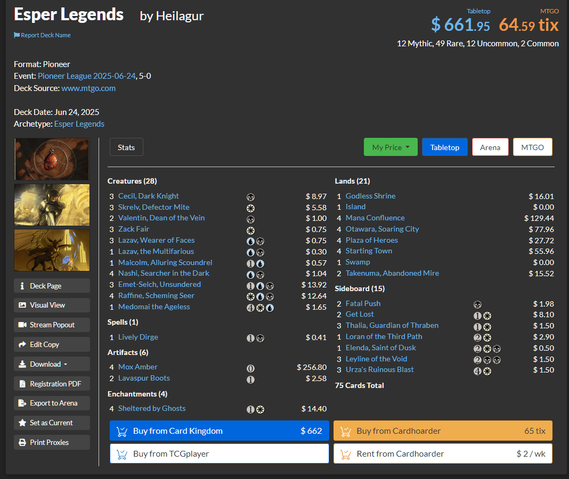Visit www.mtgo.com deck source link
Screen dimensions: 569x479
[x=88, y=88]
